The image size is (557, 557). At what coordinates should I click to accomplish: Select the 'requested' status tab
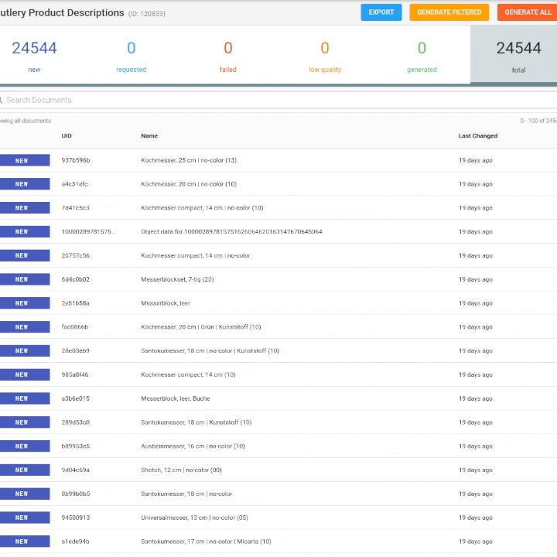pyautogui.click(x=131, y=55)
